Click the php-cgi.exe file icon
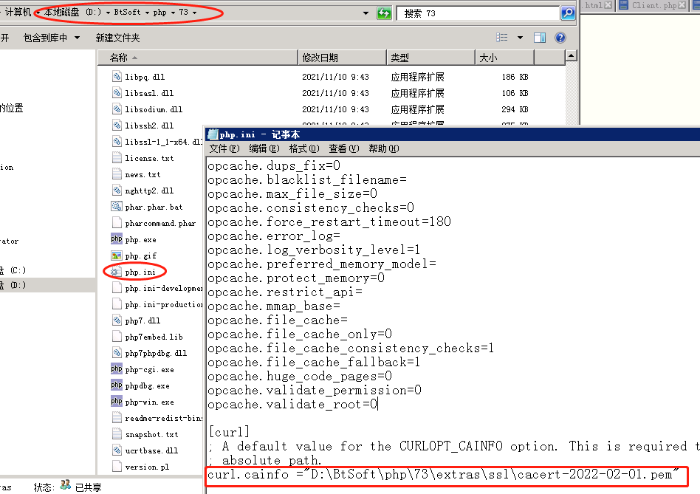 click(117, 369)
